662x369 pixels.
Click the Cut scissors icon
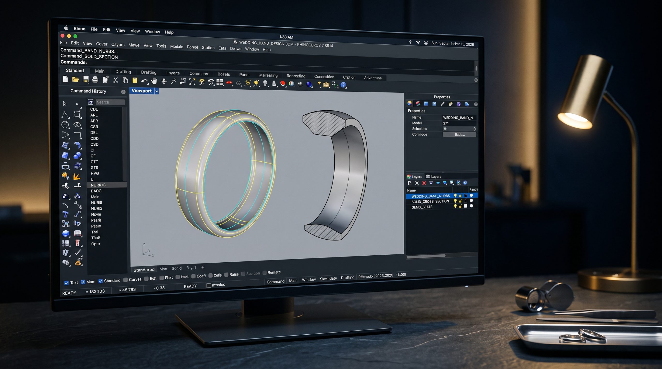(115, 80)
